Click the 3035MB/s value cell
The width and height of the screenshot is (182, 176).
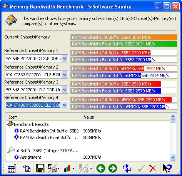click(92, 131)
